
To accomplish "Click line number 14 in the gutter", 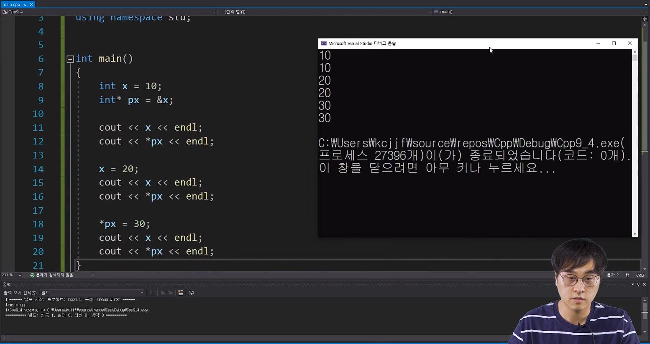I will click(38, 169).
